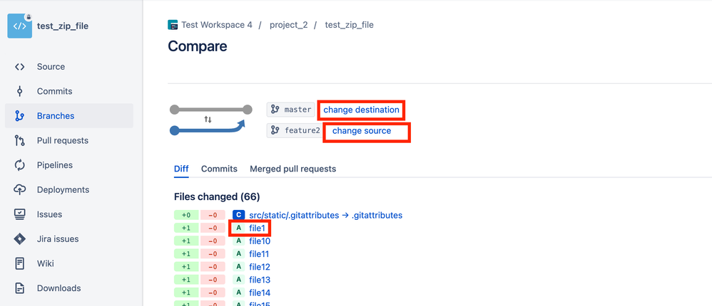
Task: Open test_zip_file breadcrumb link
Action: (x=349, y=25)
